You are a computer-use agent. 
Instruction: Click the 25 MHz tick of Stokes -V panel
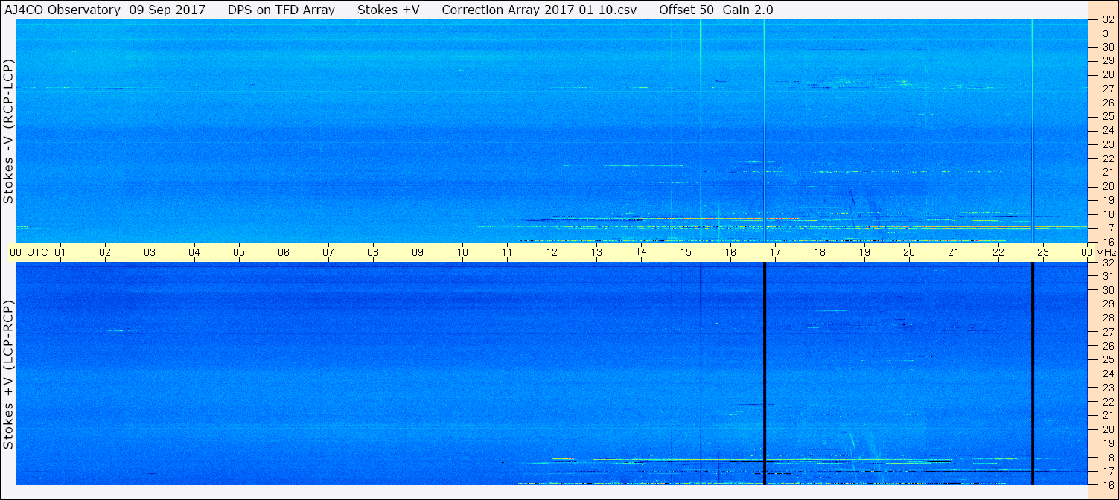1107,117
